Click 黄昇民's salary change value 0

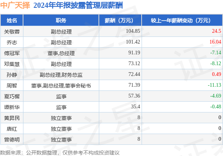click(x=220, y=117)
